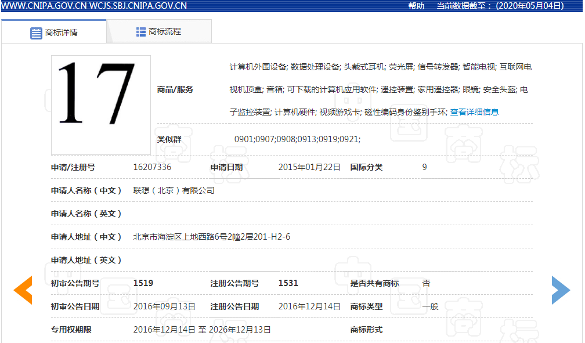The width and height of the screenshot is (585, 343).
Task: Click the preliminary announcement issue number 1519
Action: [x=143, y=283]
